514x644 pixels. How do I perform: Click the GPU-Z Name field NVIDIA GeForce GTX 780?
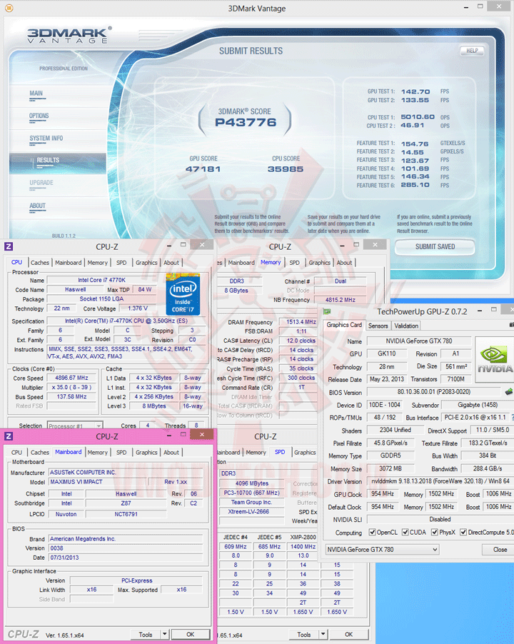tap(419, 341)
